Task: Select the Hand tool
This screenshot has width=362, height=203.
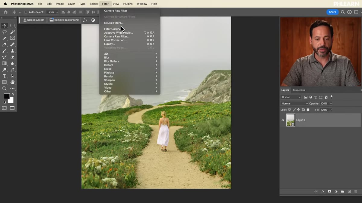Action: click(x=12, y=82)
